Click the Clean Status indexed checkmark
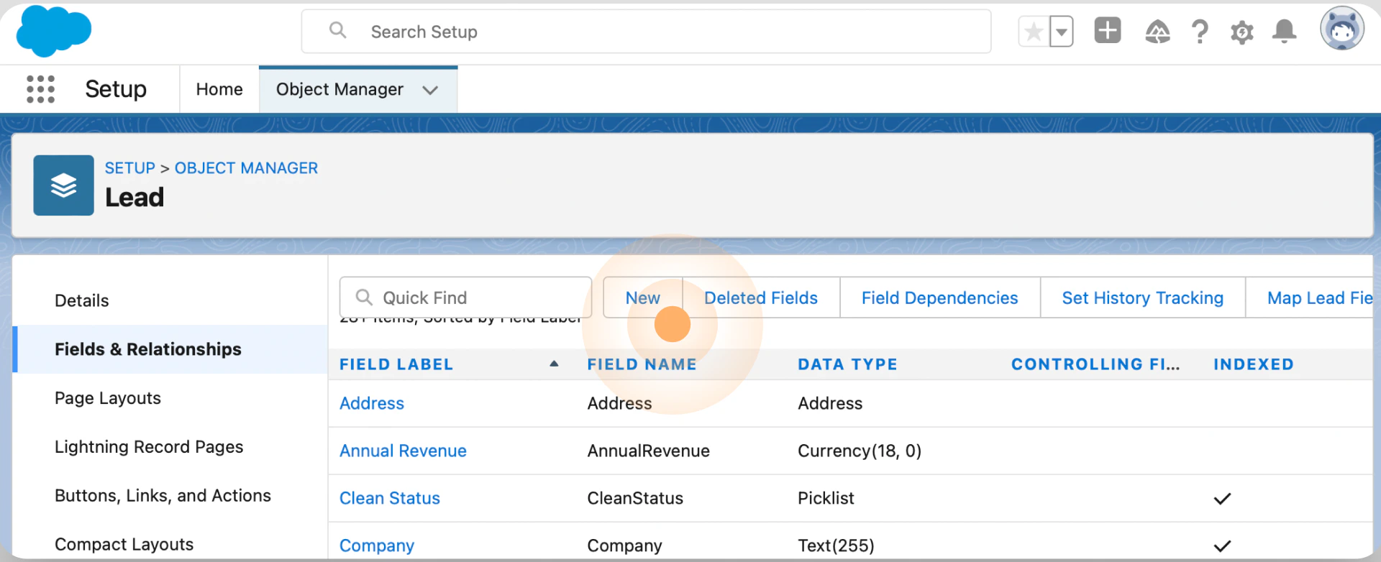Image resolution: width=1381 pixels, height=562 pixels. [x=1222, y=499]
